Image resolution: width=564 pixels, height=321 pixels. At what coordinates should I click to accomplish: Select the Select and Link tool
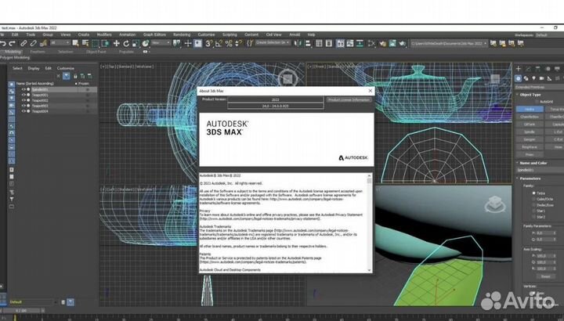coord(23,44)
